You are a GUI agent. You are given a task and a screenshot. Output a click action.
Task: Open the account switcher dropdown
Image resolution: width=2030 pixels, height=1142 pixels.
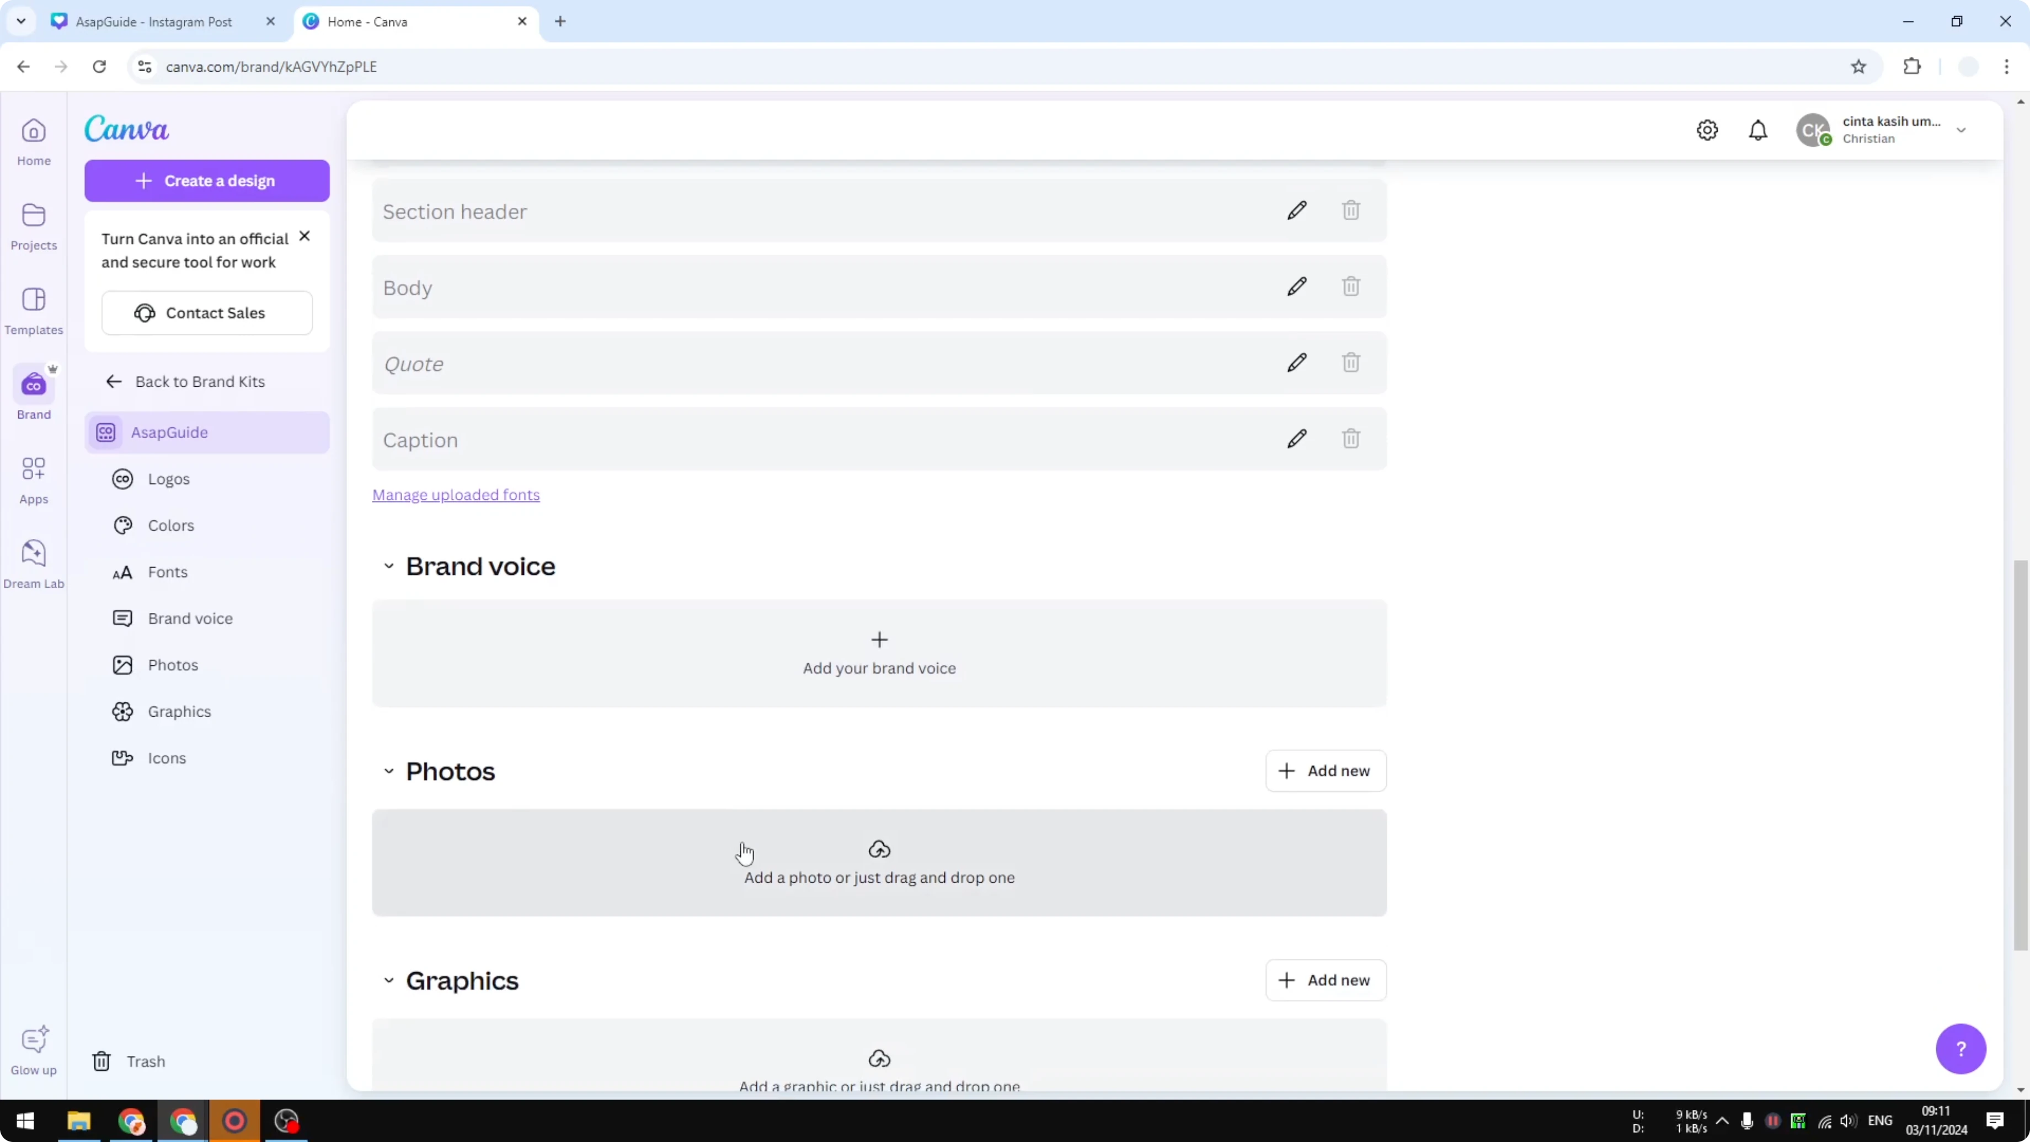click(1962, 130)
